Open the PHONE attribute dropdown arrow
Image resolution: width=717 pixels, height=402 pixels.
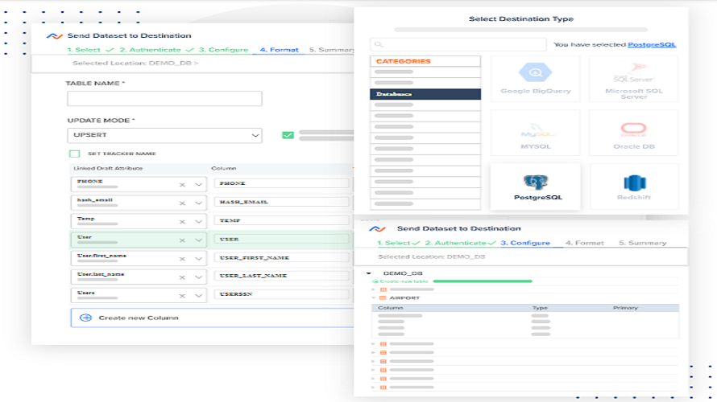198,185
